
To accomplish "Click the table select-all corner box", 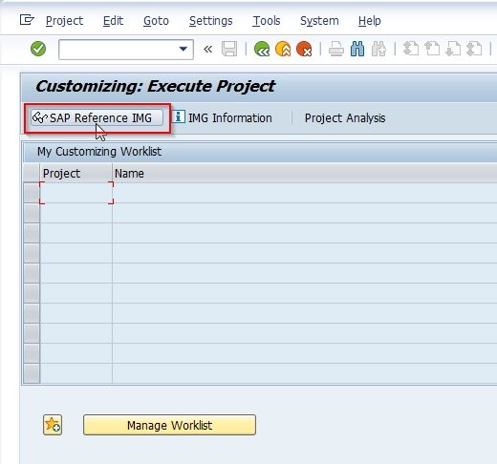I will pyautogui.click(x=32, y=174).
